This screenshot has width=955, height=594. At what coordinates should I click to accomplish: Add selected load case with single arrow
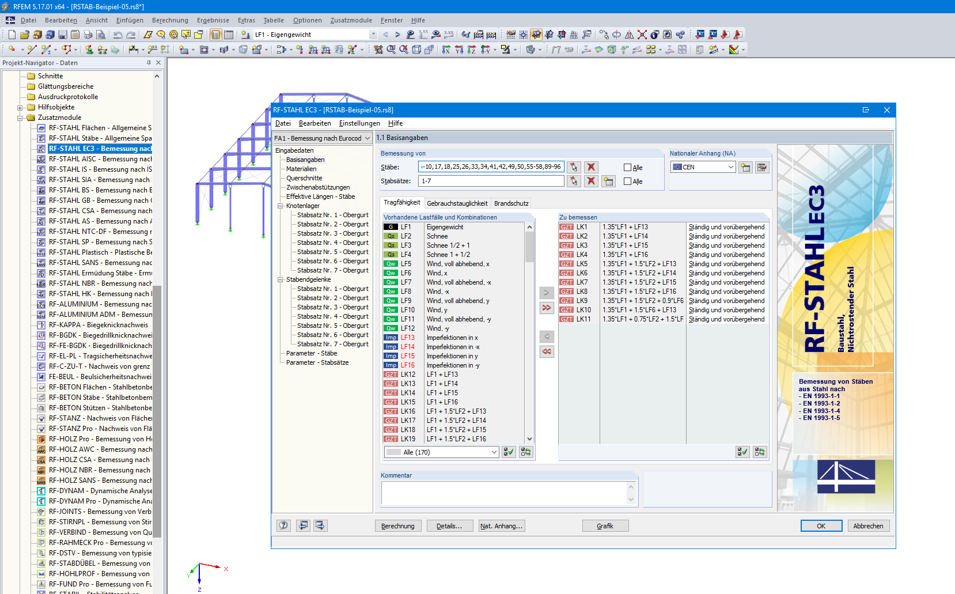coord(547,293)
